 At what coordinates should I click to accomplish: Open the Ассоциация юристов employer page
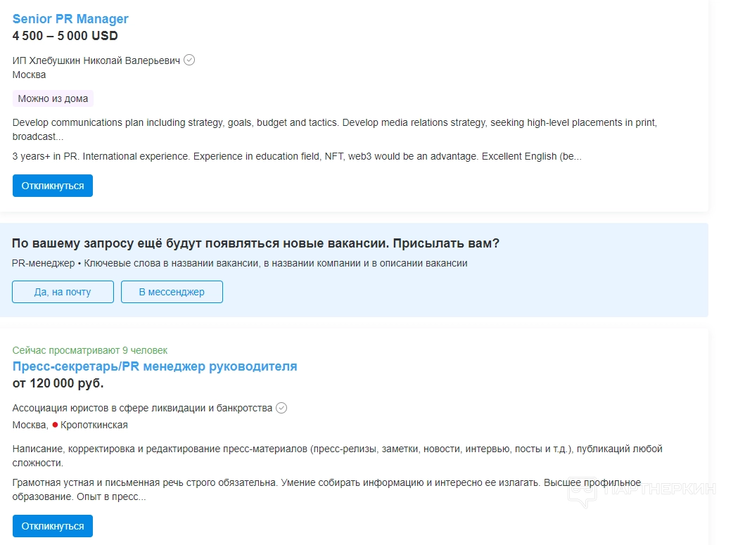click(x=142, y=409)
